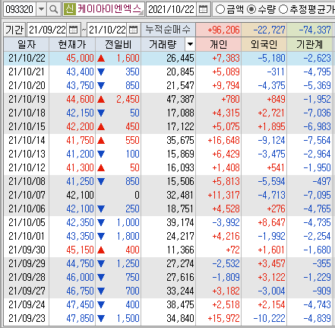335x328 pixels.
Task: Click the red up arrow for 21/10/22
Action: (101, 59)
